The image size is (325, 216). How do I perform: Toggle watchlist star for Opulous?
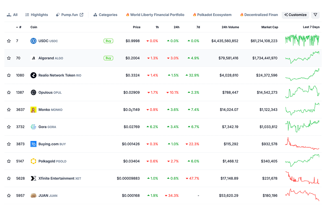tap(9, 93)
